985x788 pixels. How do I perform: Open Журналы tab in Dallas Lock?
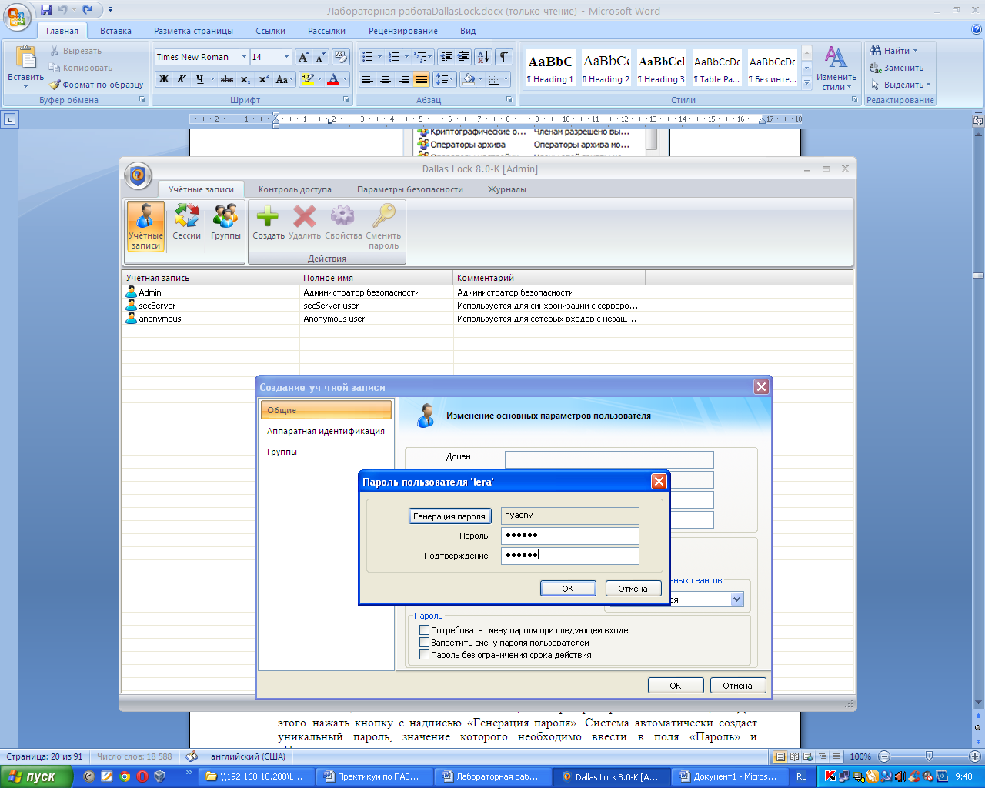[507, 189]
